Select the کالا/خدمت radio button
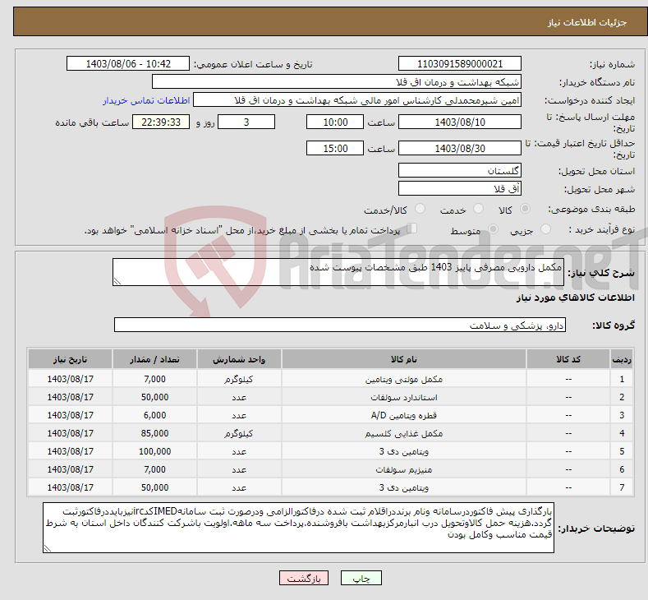This screenshot has height=600, width=648. [x=420, y=209]
